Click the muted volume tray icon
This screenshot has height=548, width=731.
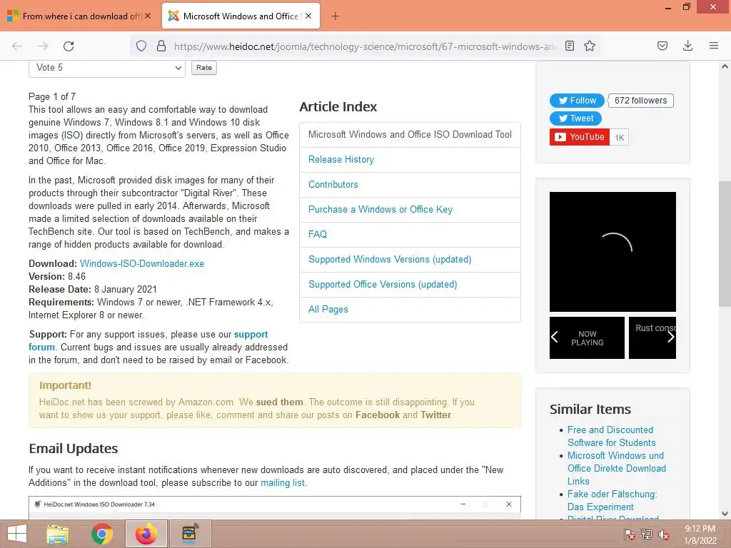click(x=664, y=534)
